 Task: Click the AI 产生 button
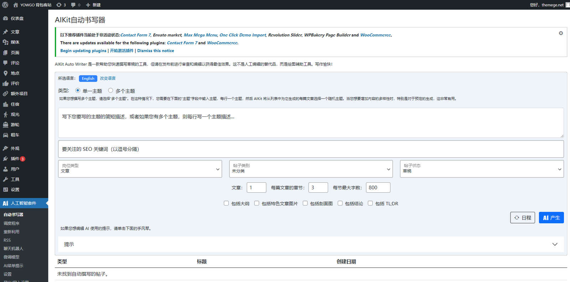551,218
